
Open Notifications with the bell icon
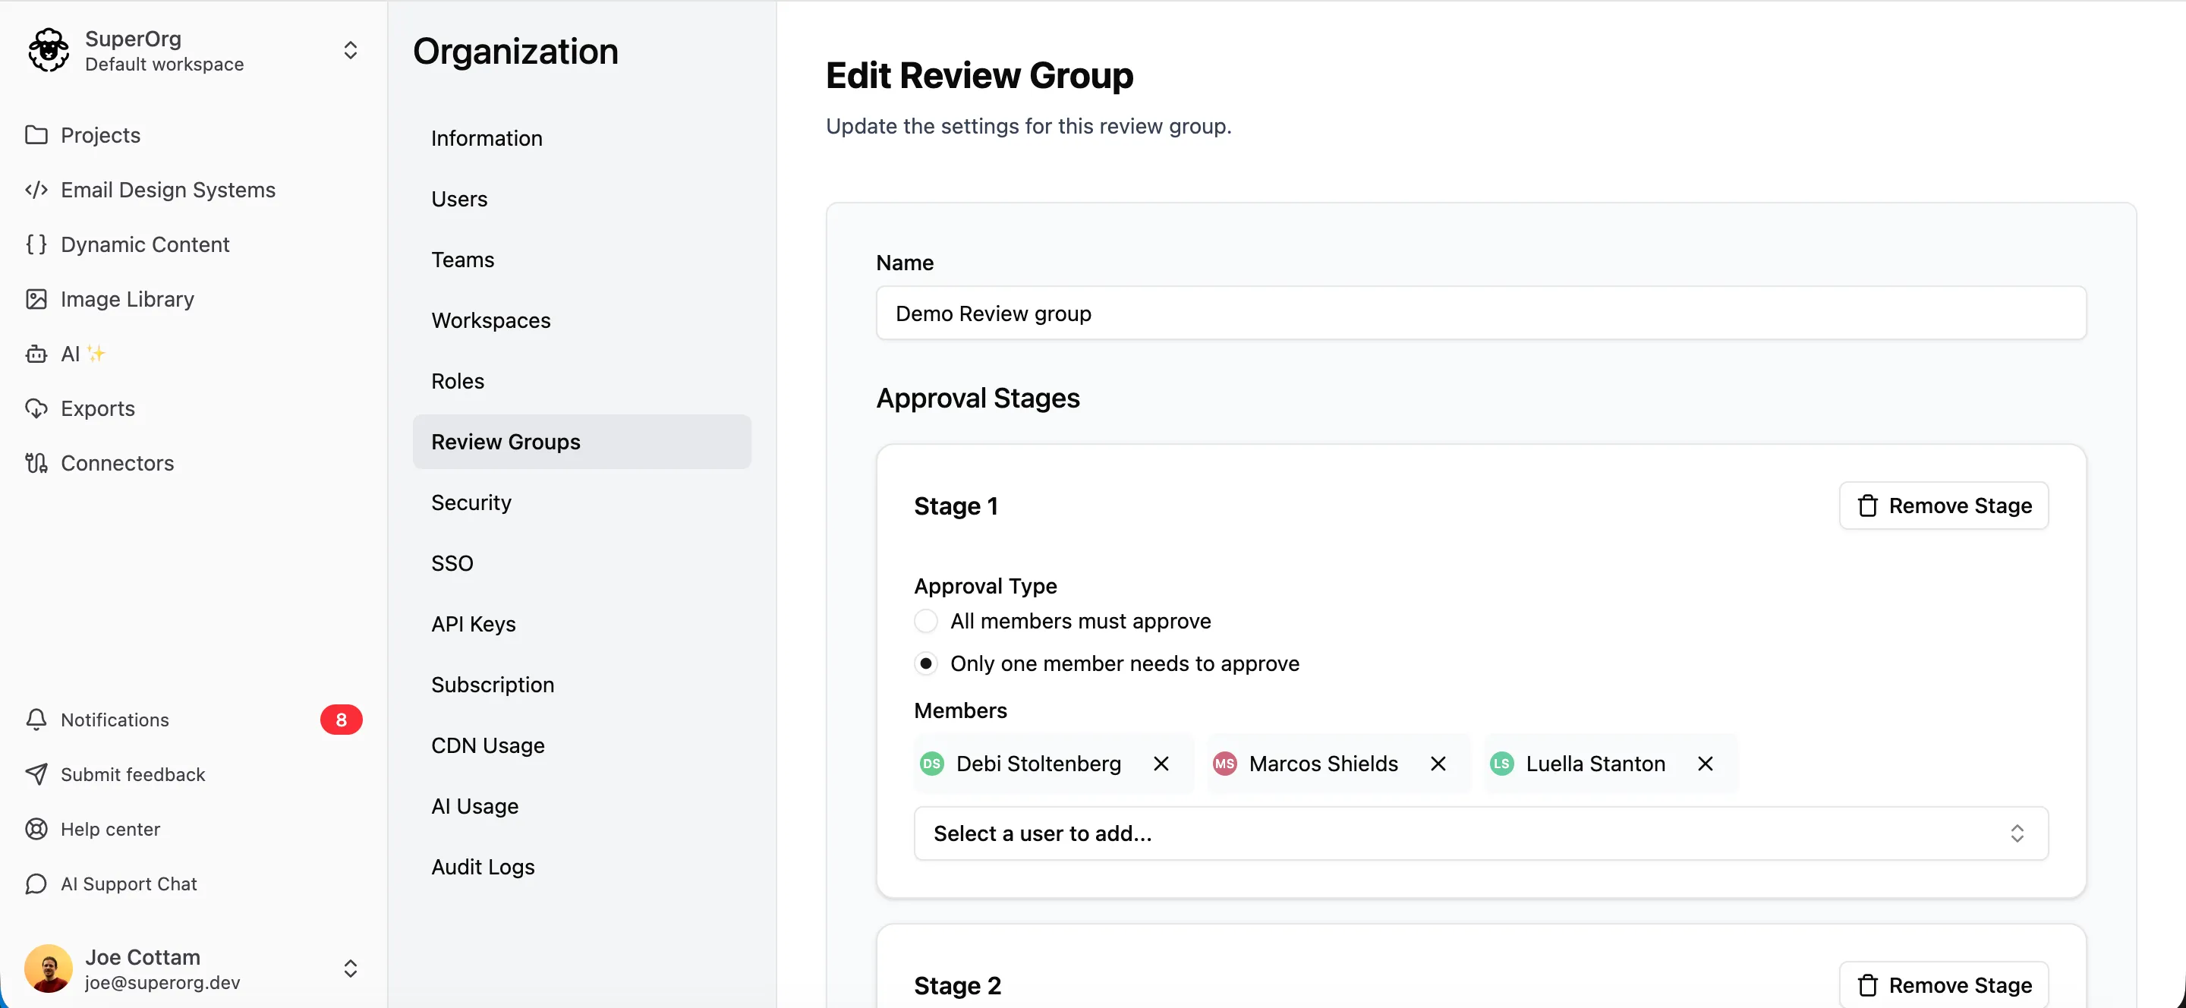click(x=35, y=720)
